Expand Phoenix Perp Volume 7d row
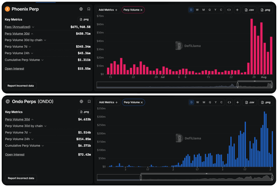This screenshot has height=187, width=278. click(30, 47)
